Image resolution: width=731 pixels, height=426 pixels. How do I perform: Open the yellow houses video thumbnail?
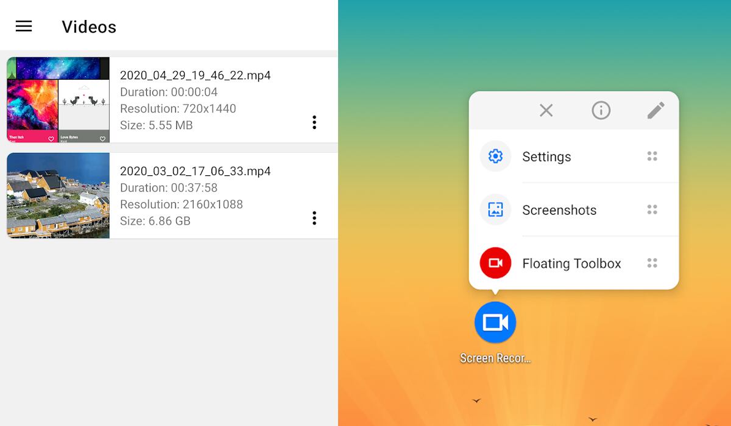pyautogui.click(x=58, y=195)
